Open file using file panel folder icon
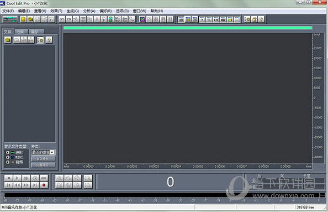This screenshot has width=328, height=212. 8,40
